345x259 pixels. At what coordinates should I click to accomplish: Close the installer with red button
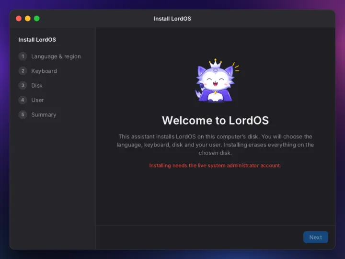click(x=19, y=19)
